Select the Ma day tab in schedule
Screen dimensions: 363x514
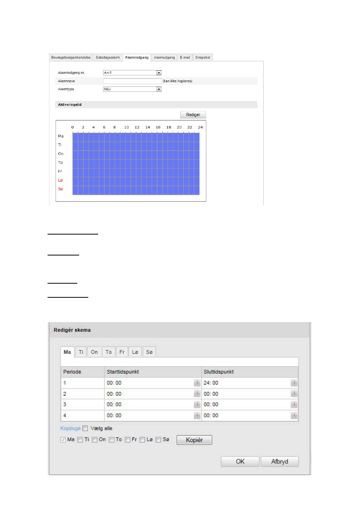point(67,352)
